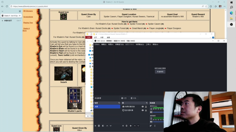Screen dimensions: 236x132
Task: Open OBS View menu
Action: point(111,45)
